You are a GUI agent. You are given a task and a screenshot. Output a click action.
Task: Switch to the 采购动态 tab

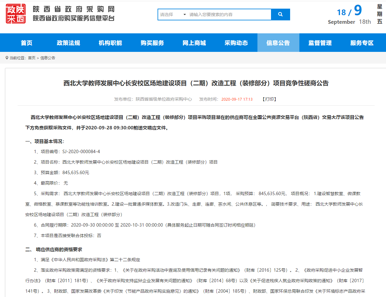pyautogui.click(x=236, y=43)
